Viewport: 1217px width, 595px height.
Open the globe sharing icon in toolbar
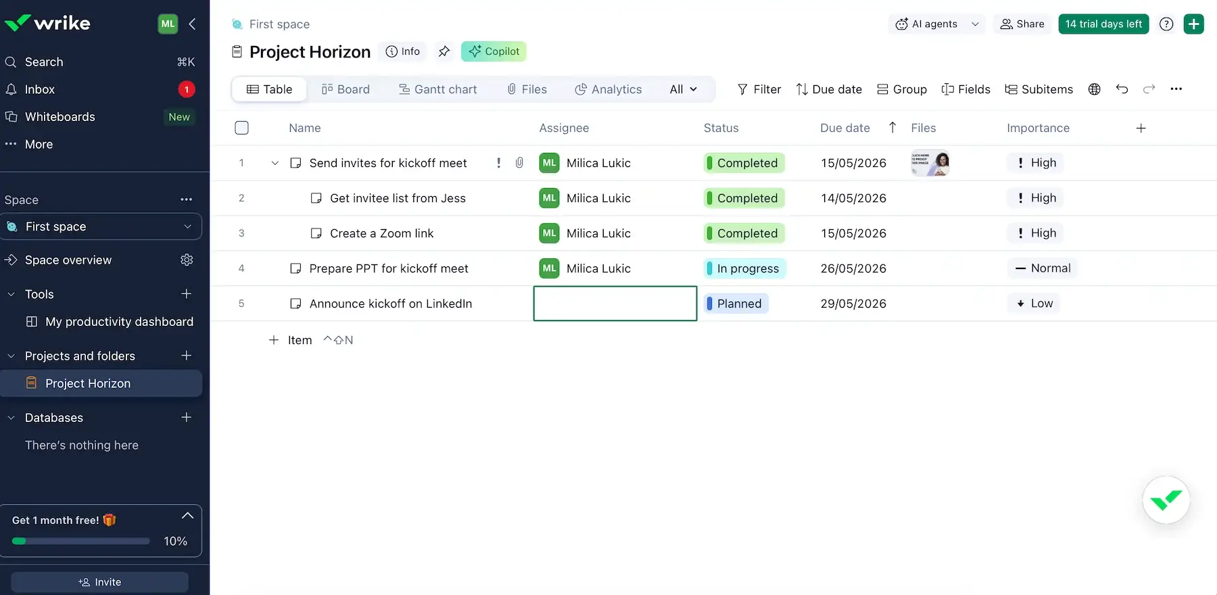(1095, 89)
